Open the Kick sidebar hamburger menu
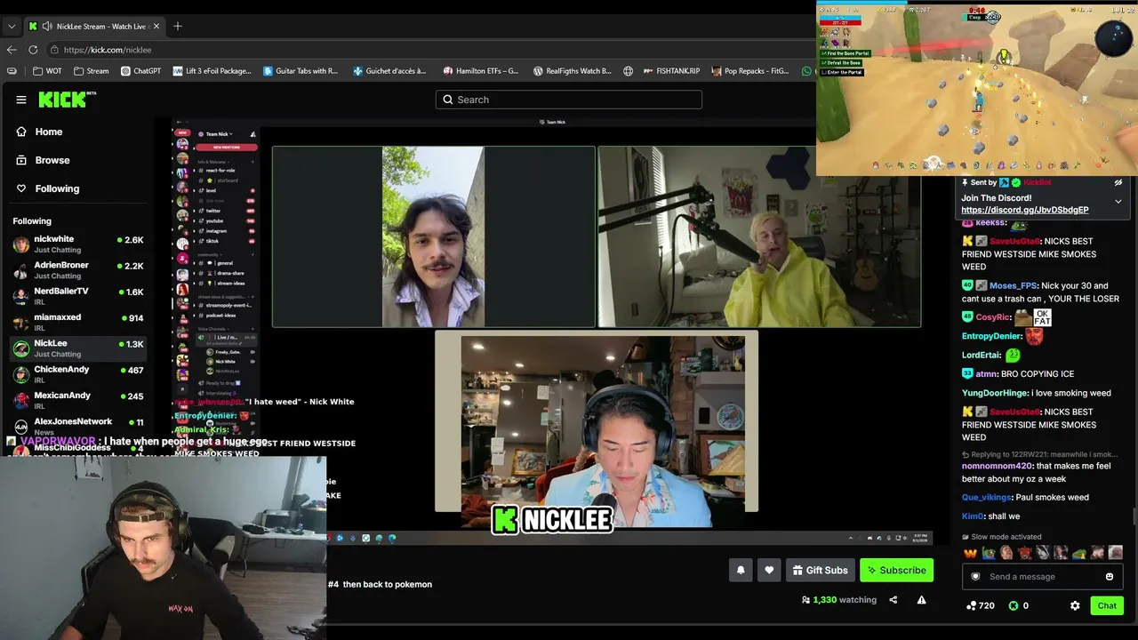Viewport: 1138px width, 640px height. click(x=21, y=100)
